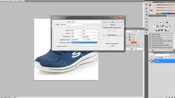Viewport: 175px width, 98px height.
Task: Expand the Кривые наборов preset group
Action: (x=150, y=36)
